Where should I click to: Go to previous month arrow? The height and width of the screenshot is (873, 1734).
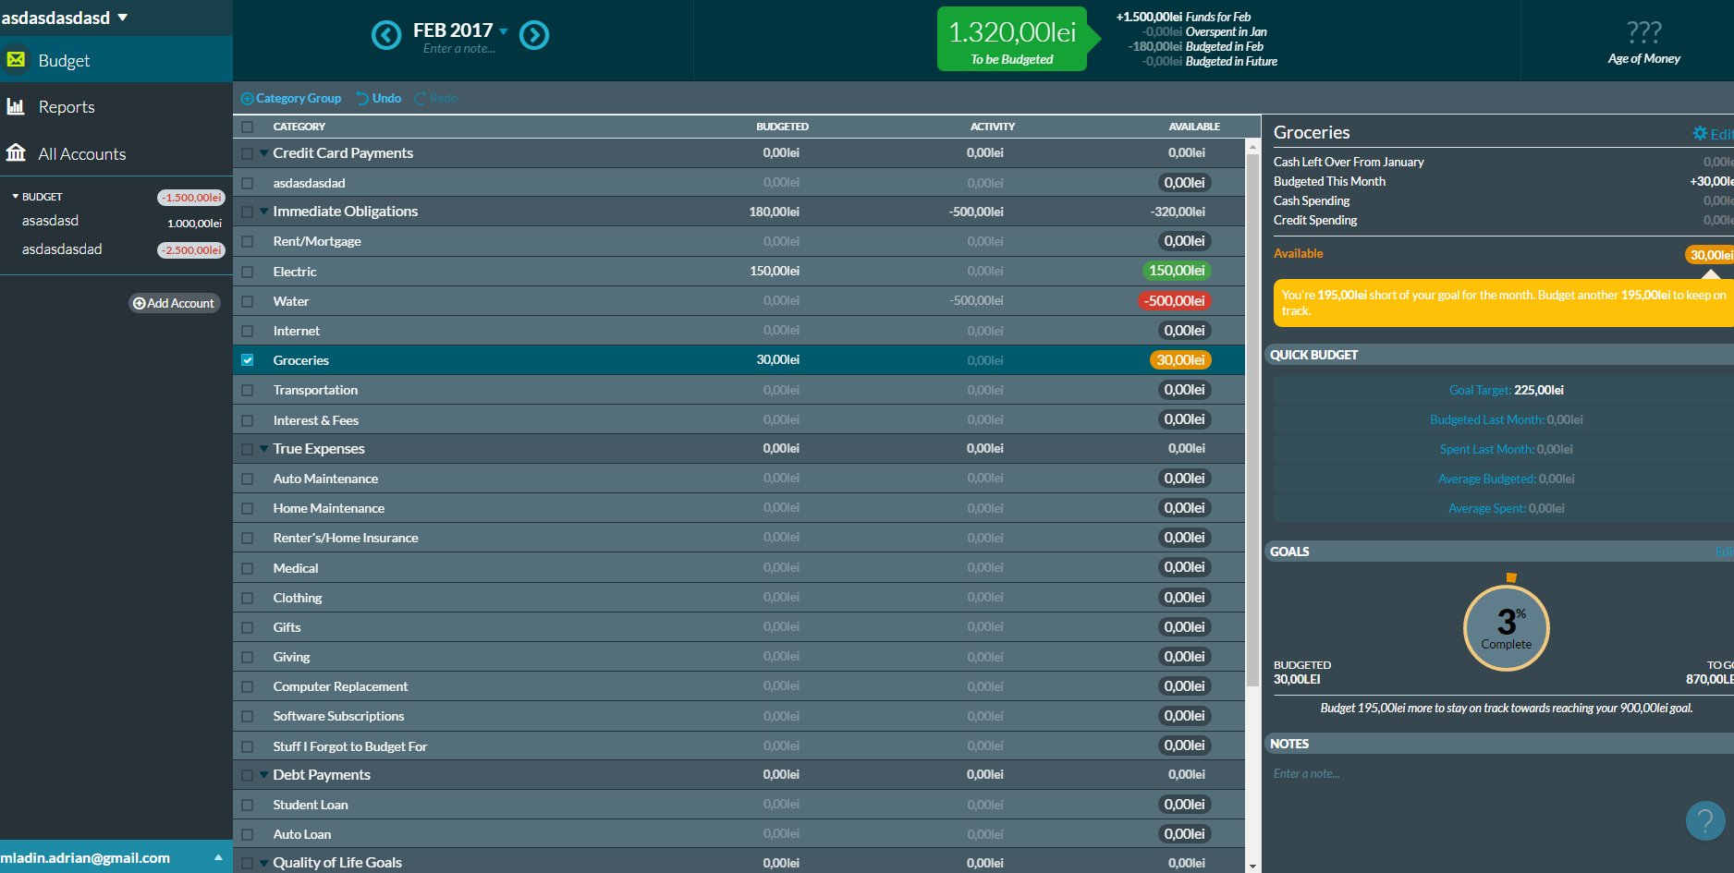[385, 35]
